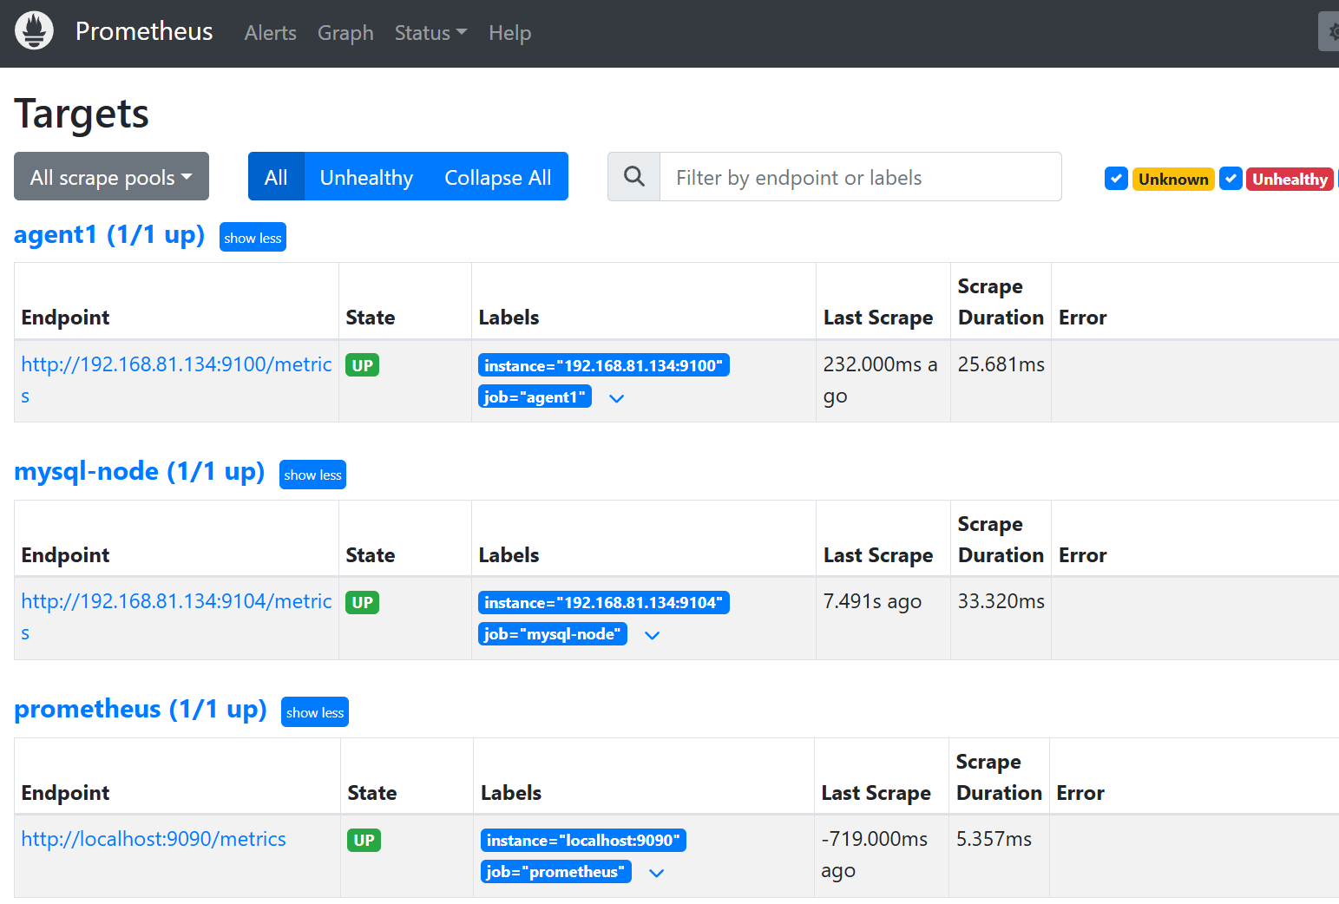Click the 232.000ms ago last scrape value
This screenshot has width=1339, height=904.
(881, 380)
